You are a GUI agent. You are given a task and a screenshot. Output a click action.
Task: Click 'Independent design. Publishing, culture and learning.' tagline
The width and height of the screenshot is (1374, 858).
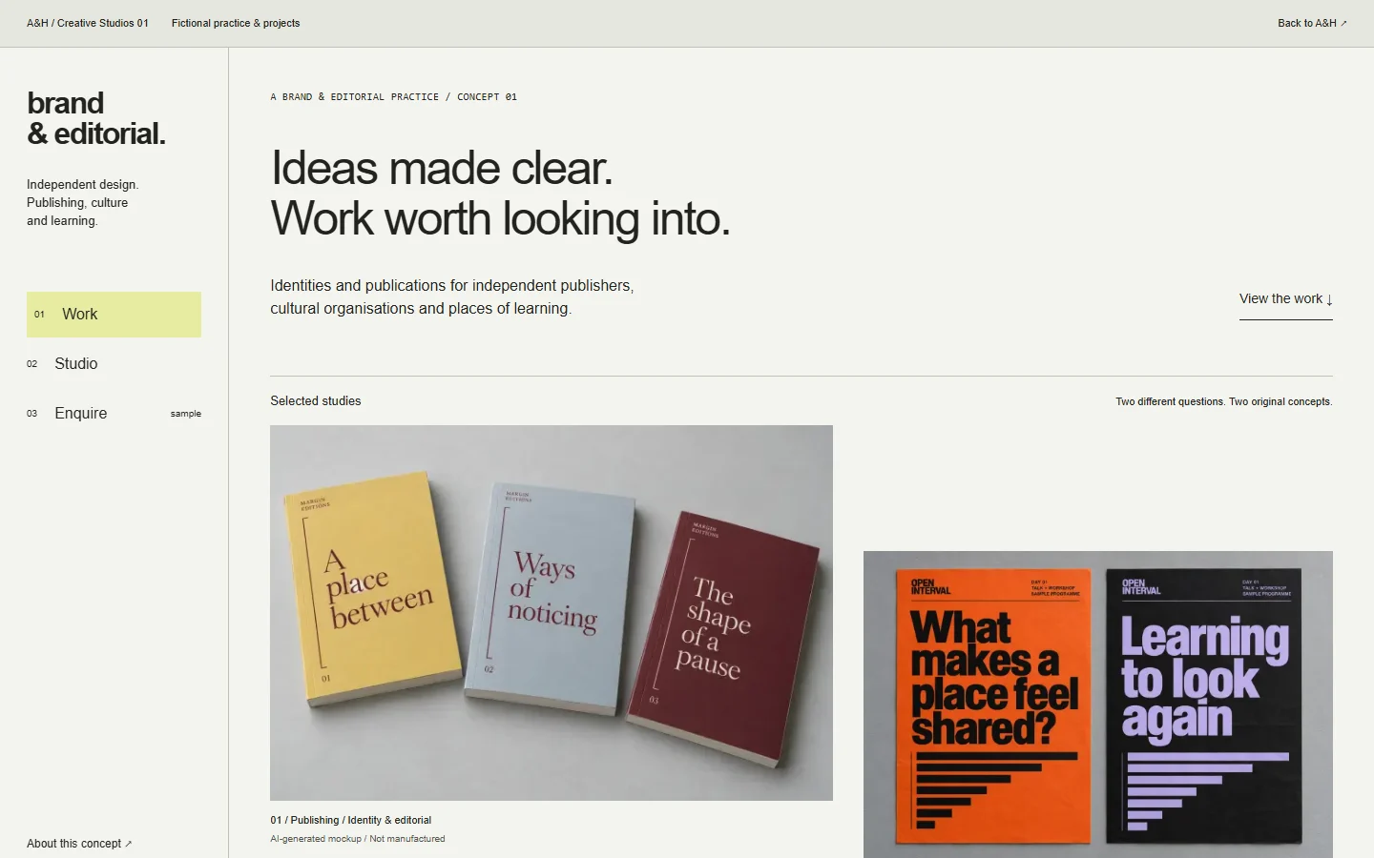coord(83,203)
